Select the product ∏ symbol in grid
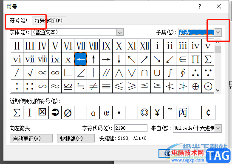Viewport: 232px width, 164px height. 195,59
